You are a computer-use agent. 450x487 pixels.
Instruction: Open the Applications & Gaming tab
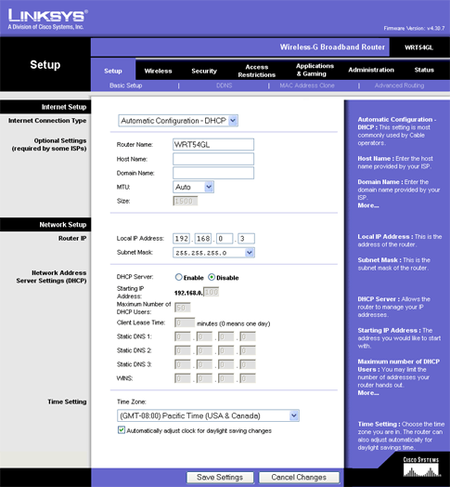click(x=315, y=70)
